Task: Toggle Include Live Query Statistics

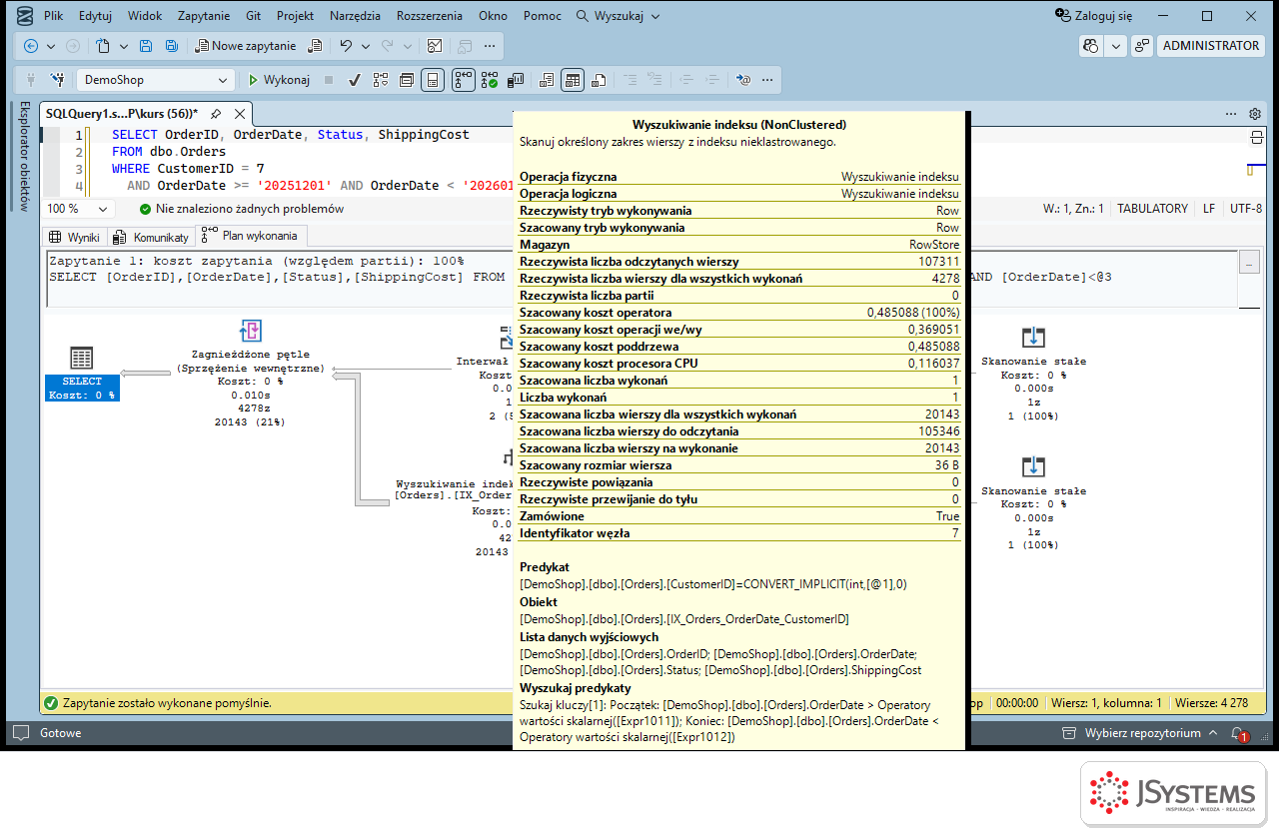Action: (x=490, y=80)
